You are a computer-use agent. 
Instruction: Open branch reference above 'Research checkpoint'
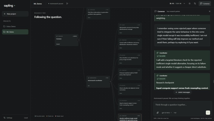[161, 79]
